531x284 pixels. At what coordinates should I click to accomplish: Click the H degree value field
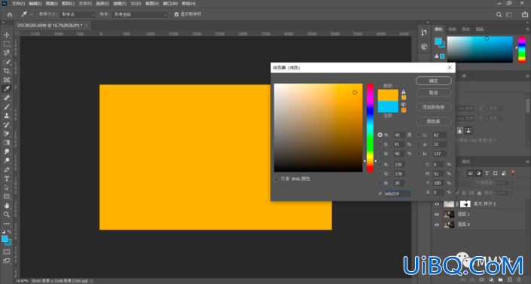point(400,135)
